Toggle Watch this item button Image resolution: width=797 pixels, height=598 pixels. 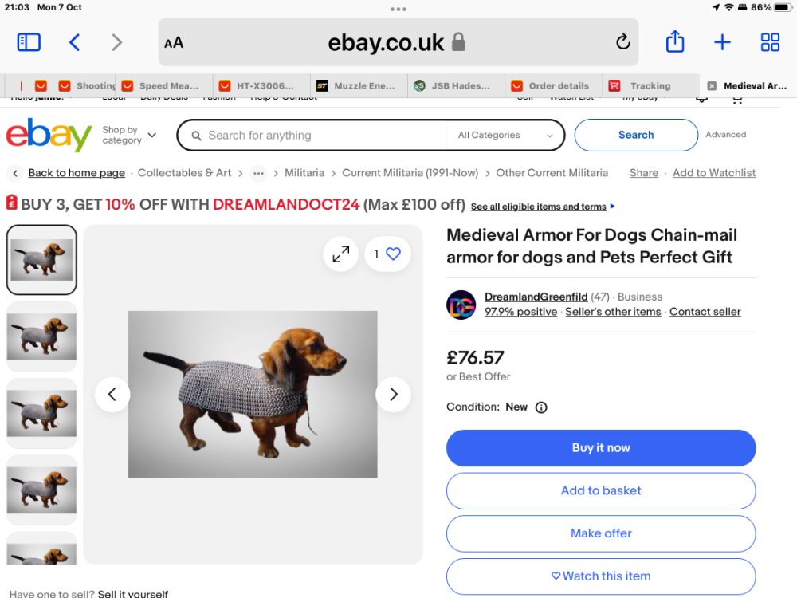point(601,576)
